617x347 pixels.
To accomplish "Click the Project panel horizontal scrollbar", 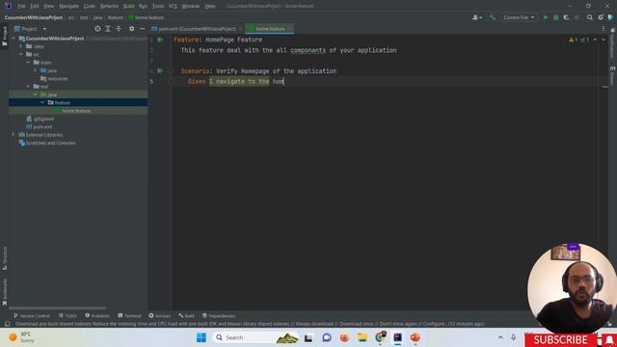I will point(58,308).
